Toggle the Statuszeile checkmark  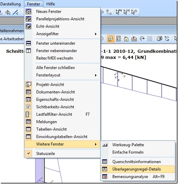click(x=28, y=153)
